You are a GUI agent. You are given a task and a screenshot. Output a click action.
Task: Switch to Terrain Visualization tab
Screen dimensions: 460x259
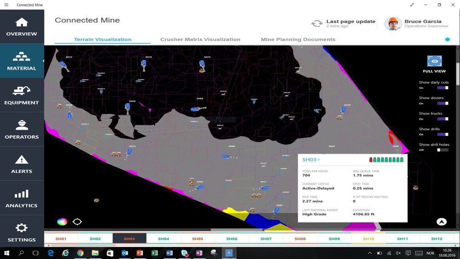pos(103,39)
